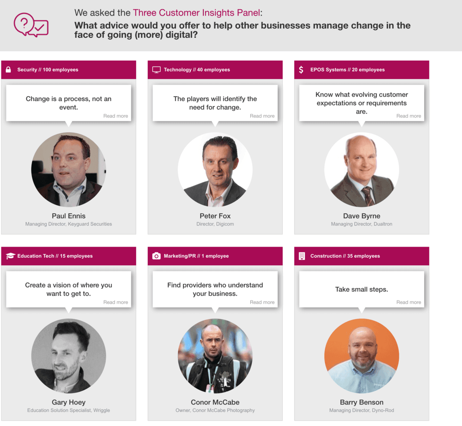Click the Security // 100 employees header
Image resolution: width=462 pixels, height=426 pixels.
click(69, 70)
